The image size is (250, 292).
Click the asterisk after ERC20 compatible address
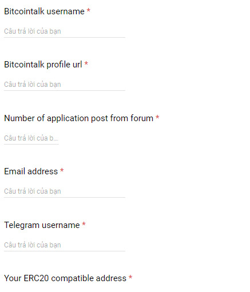[x=130, y=277]
